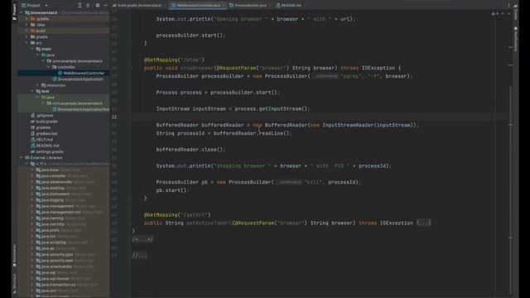This screenshot has height=298, width=530.
Task: Expand the folded //... comment line
Action: coord(139,256)
